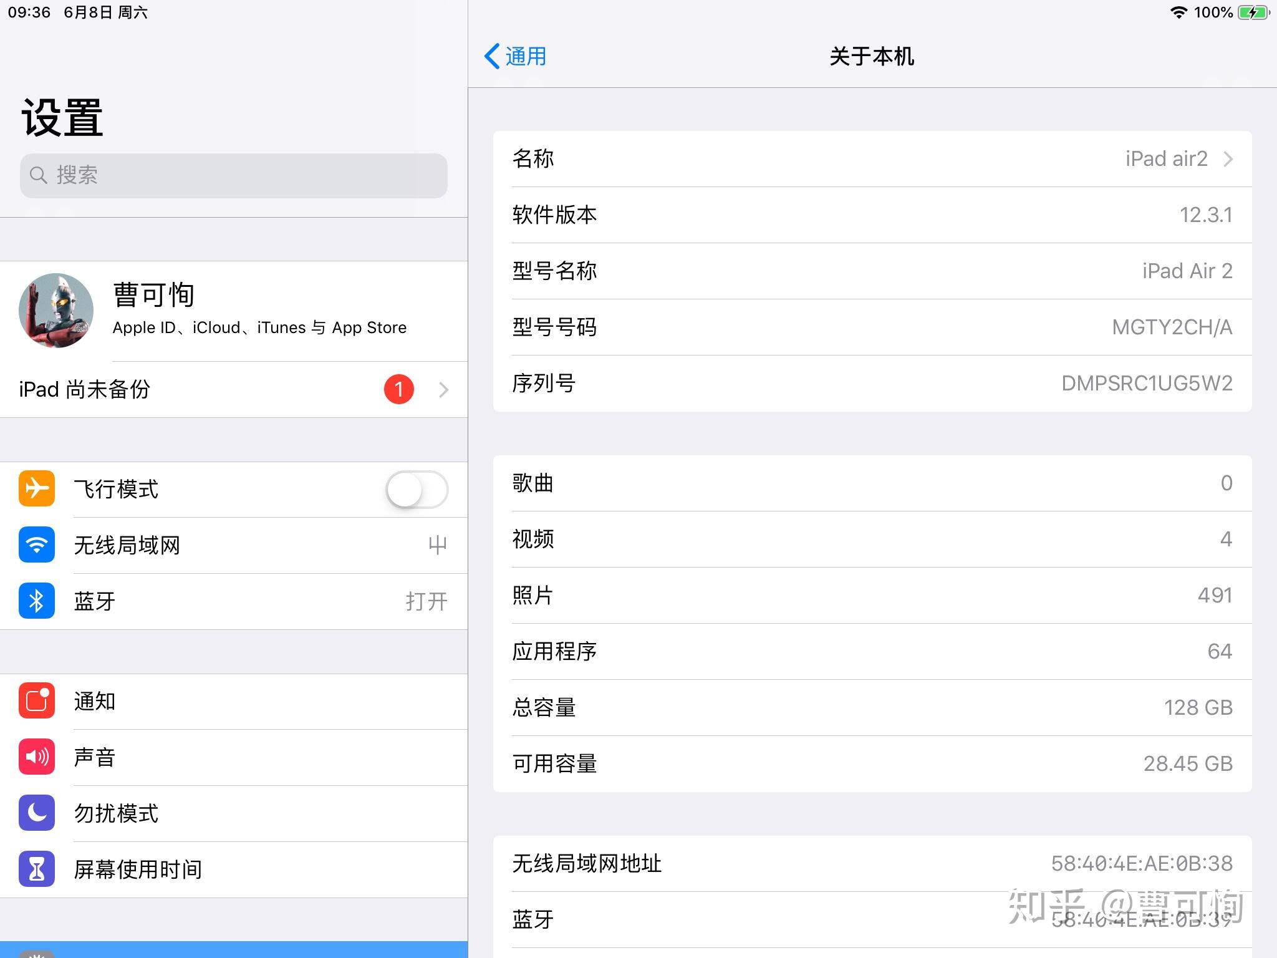
Task: Tap the 关于本机 page title
Action: coord(872,56)
